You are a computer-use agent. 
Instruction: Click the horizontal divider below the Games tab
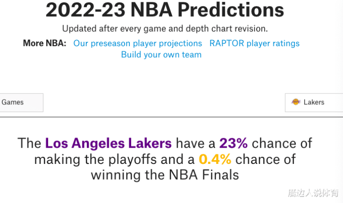[x=172, y=117]
